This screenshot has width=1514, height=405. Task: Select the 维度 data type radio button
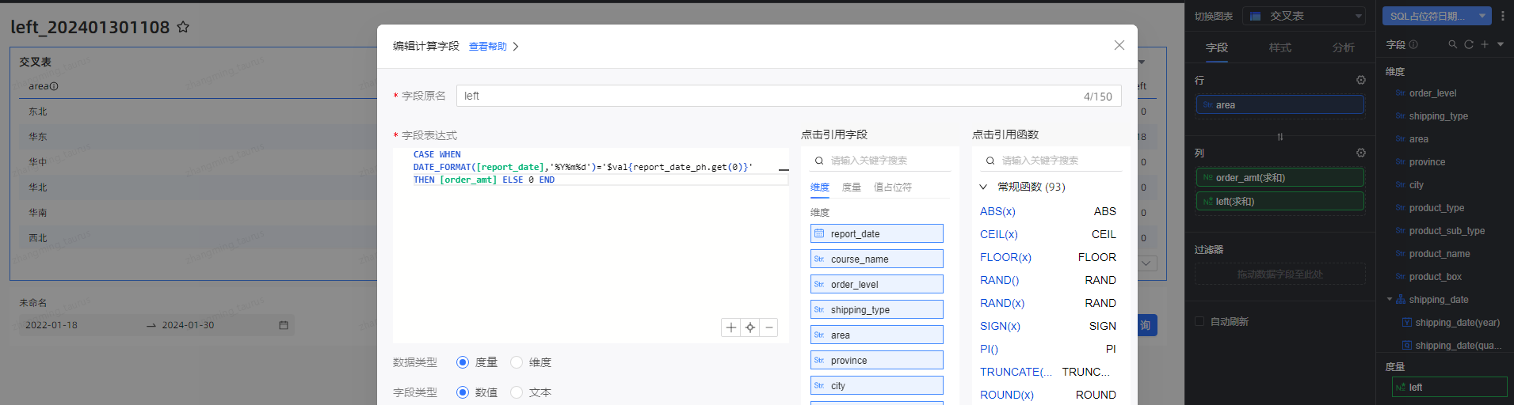coord(517,362)
